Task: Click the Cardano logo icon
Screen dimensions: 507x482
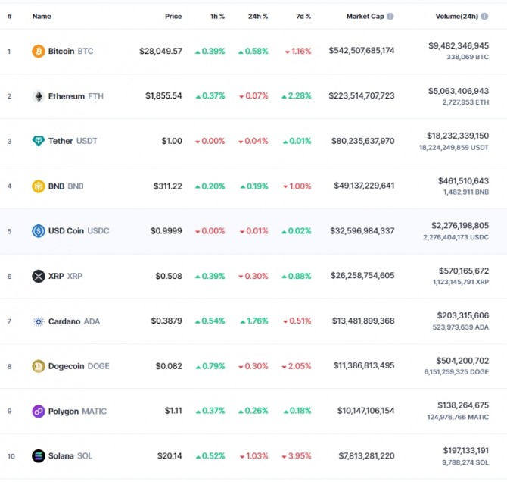Action: coord(39,321)
